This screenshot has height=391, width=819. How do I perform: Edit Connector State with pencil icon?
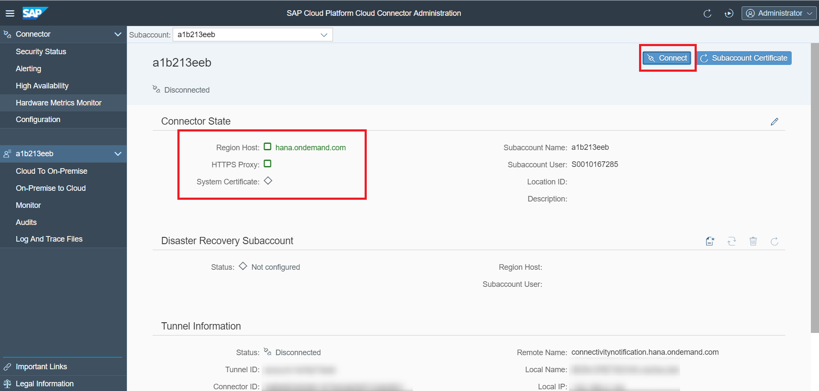click(775, 122)
